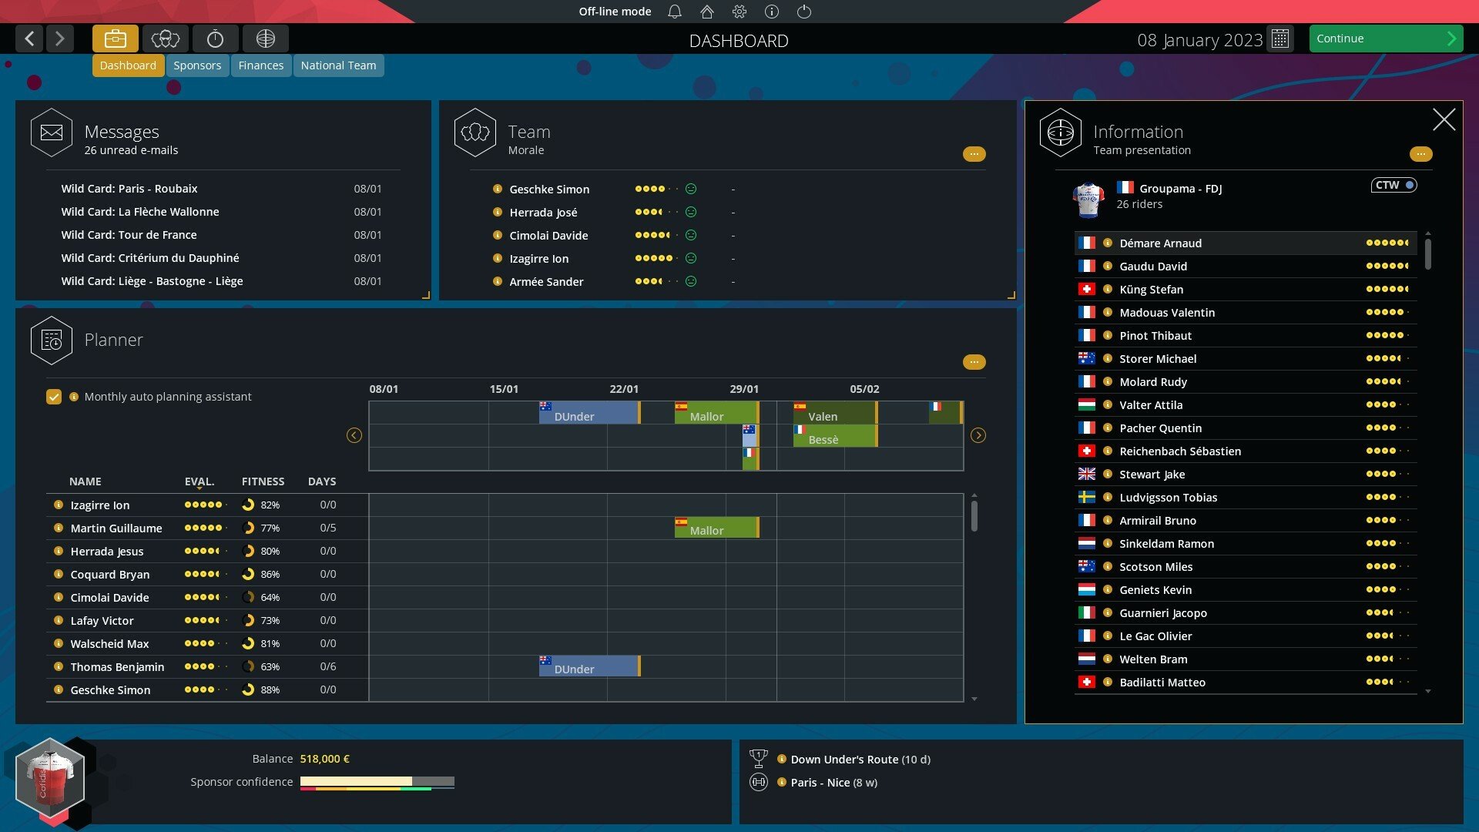Click the globe/world icon tab
The height and width of the screenshot is (832, 1479).
tap(264, 39)
